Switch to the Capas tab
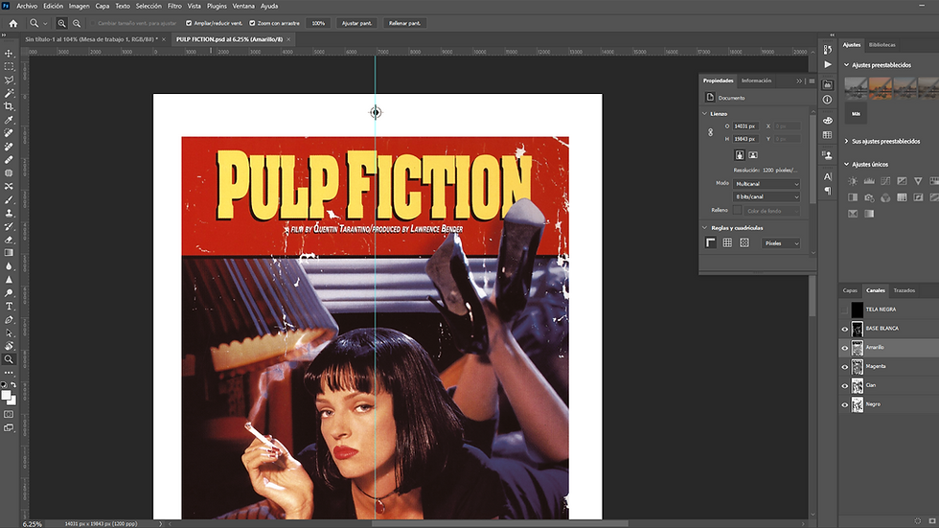This screenshot has height=528, width=939. coord(850,290)
